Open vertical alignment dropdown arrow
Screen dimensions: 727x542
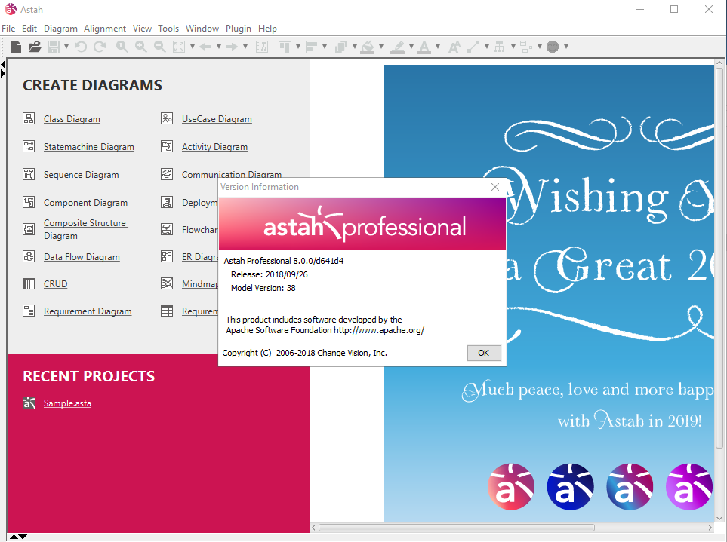pos(298,46)
